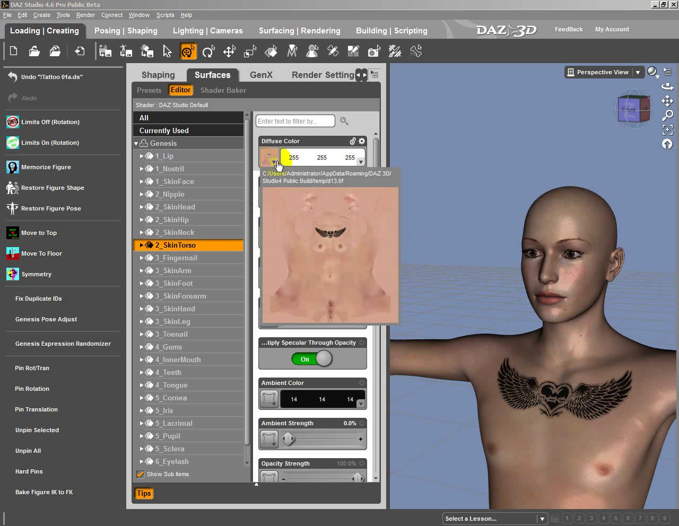
Task: Expand the 5_Cornea surface
Action: (x=142, y=398)
